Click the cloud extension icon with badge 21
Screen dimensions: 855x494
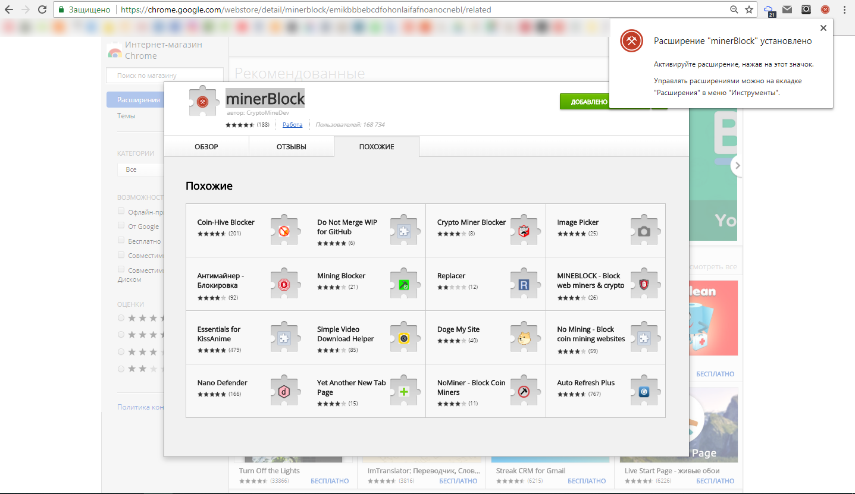click(769, 10)
